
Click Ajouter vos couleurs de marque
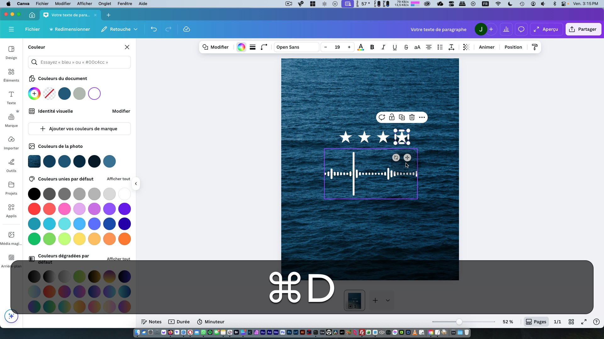click(x=79, y=129)
